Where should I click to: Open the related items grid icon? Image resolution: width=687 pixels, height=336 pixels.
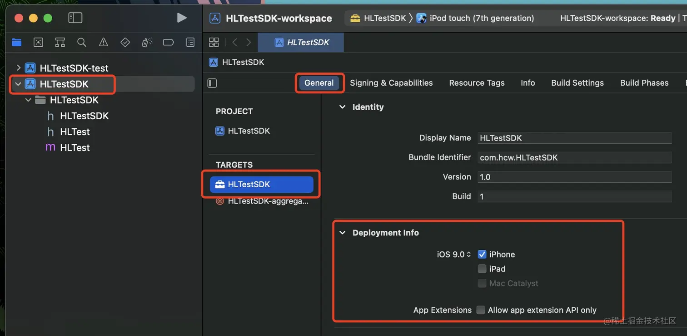click(x=214, y=43)
